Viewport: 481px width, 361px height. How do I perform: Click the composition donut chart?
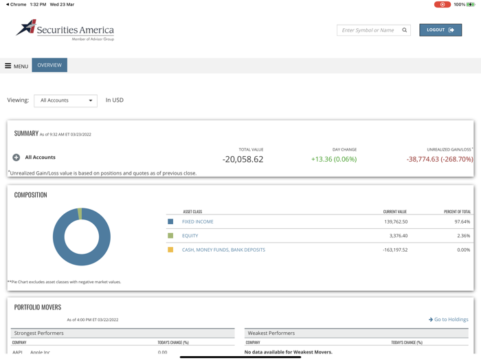tap(82, 237)
